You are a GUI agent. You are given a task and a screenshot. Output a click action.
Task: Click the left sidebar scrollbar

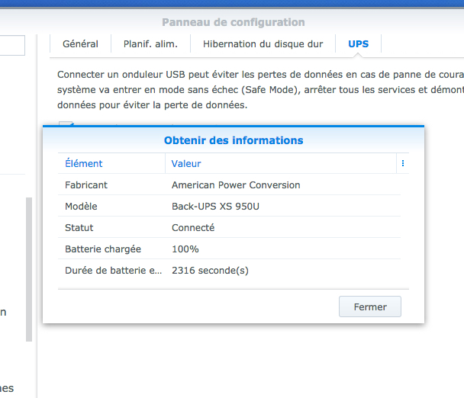coord(29,267)
